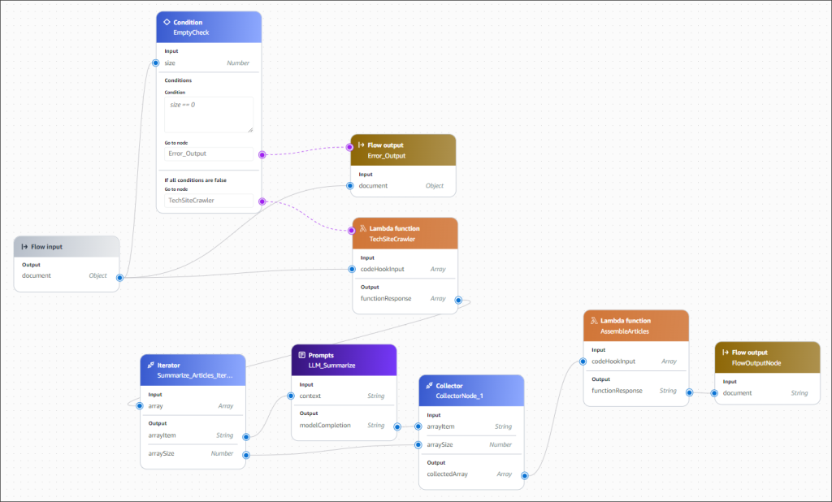
Task: Click Collector arraySize input connector
Action: coord(418,444)
